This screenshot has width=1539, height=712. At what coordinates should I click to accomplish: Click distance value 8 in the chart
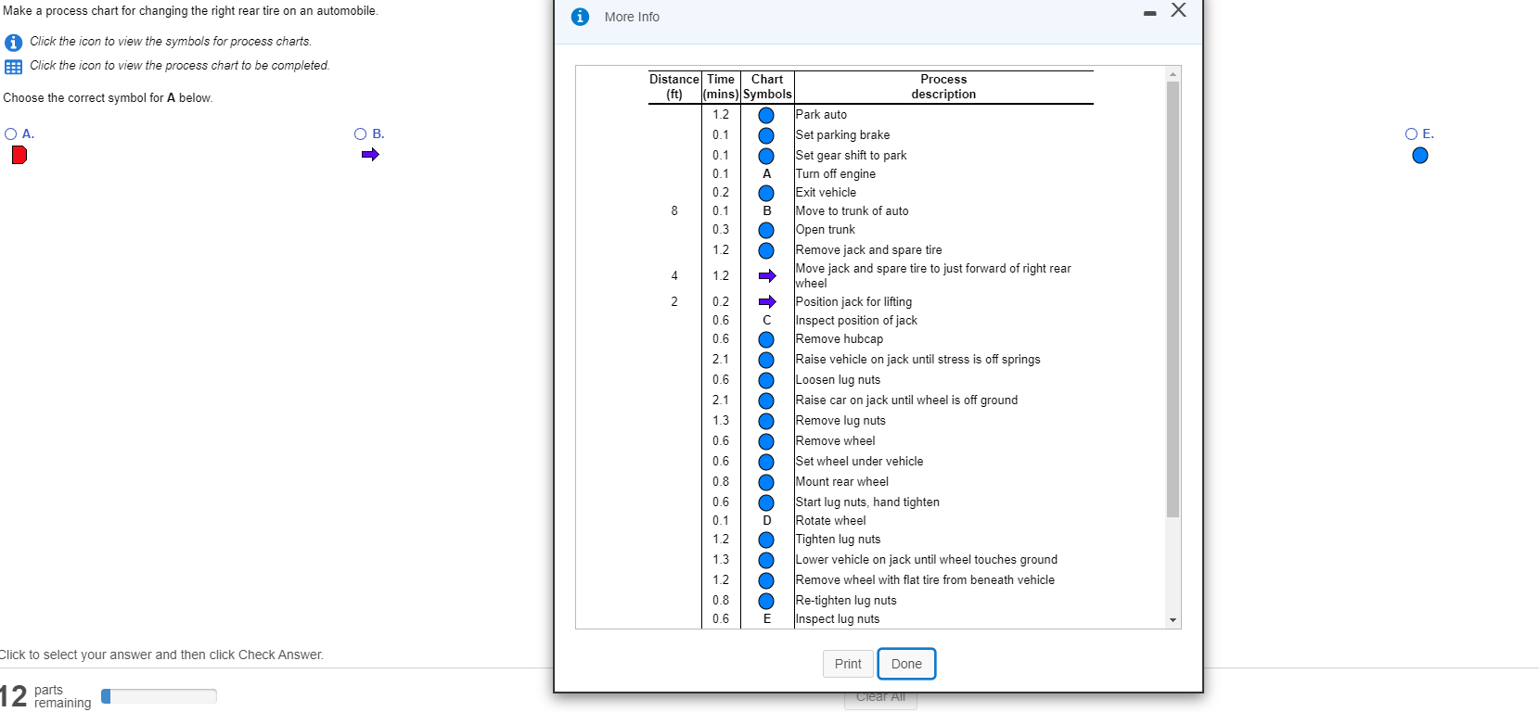[x=674, y=211]
